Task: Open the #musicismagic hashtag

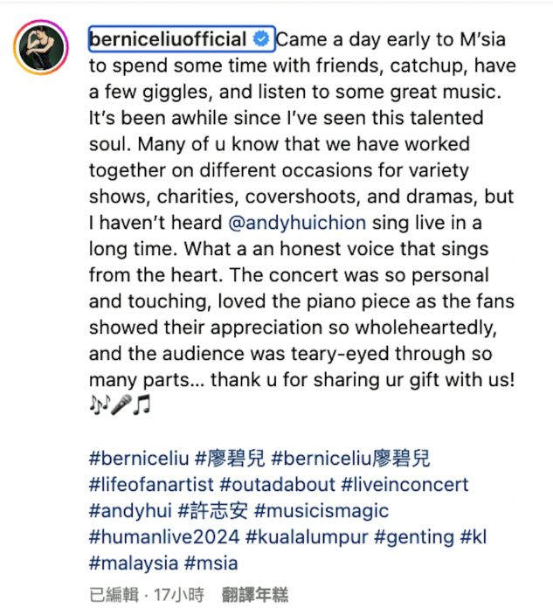Action: 321,511
